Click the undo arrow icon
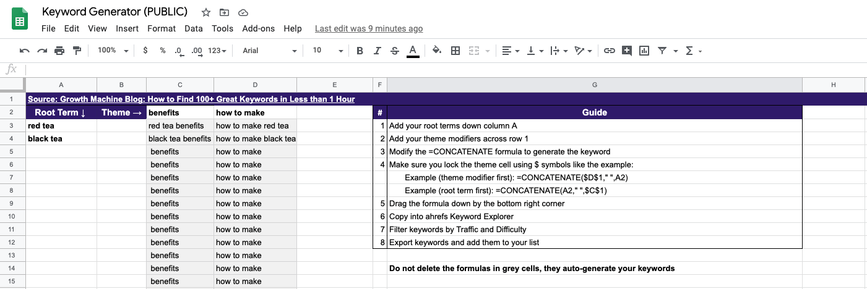Screen dimensions: 867x289 25,51
